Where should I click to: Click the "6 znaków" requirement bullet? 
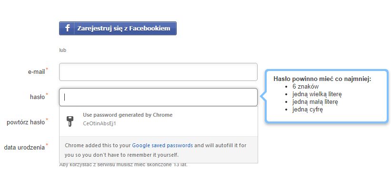click(305, 87)
